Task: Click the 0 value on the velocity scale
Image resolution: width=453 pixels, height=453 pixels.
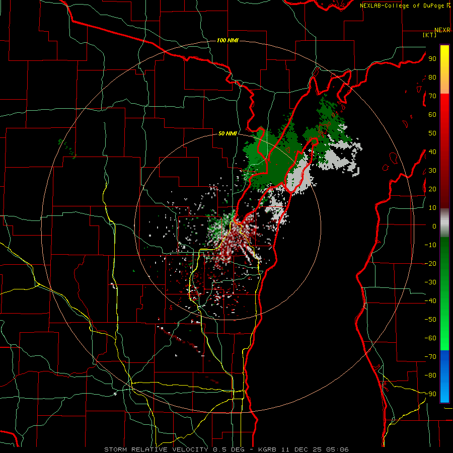Action: 434,226
